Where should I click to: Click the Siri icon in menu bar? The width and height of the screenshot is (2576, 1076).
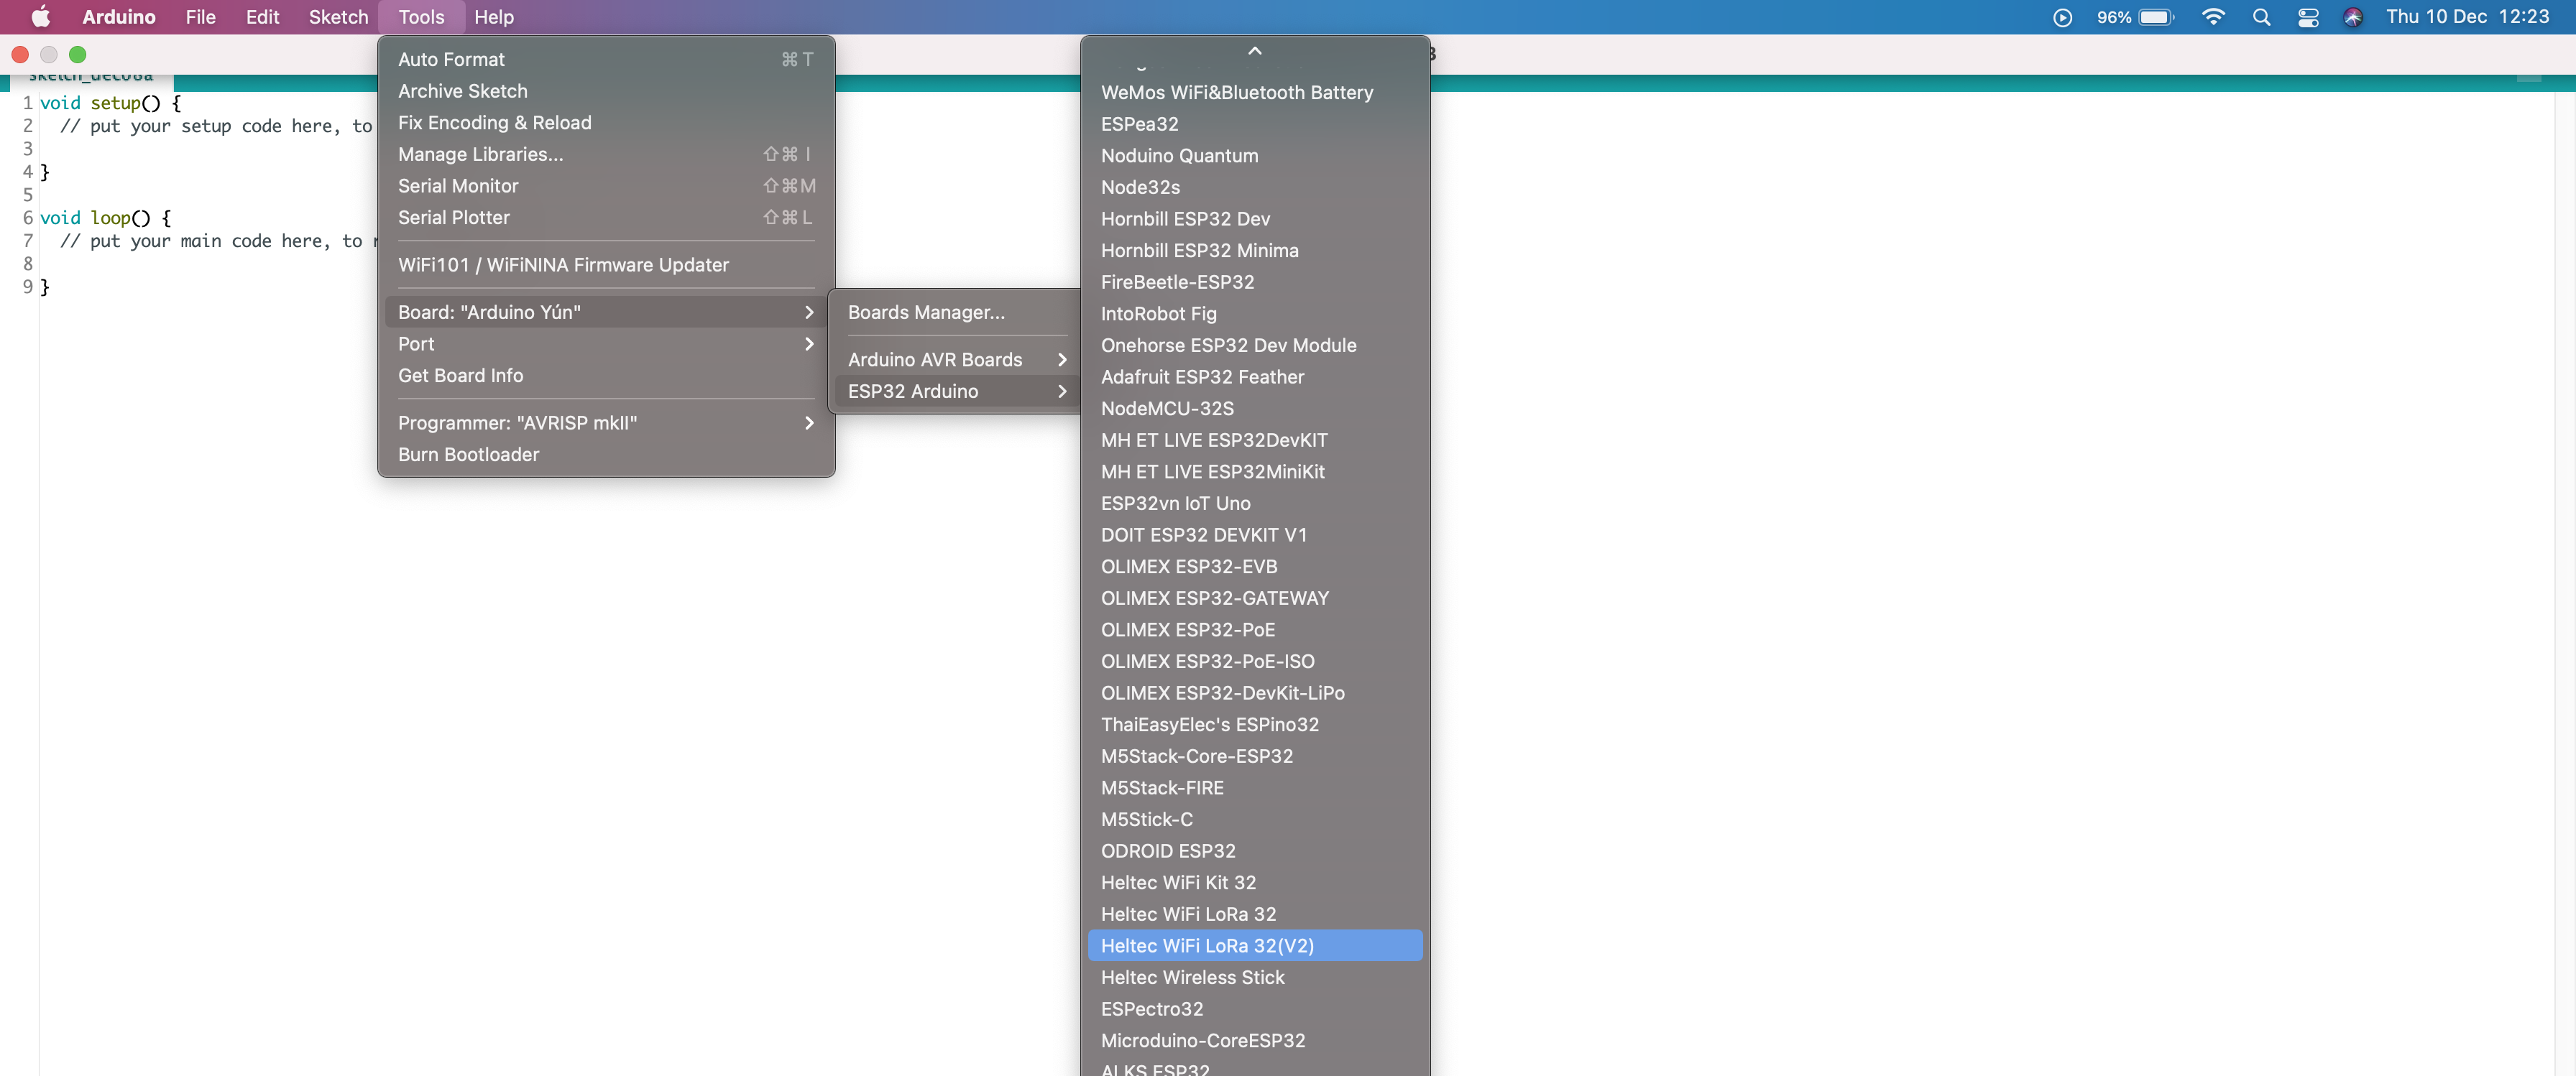coord(2353,17)
